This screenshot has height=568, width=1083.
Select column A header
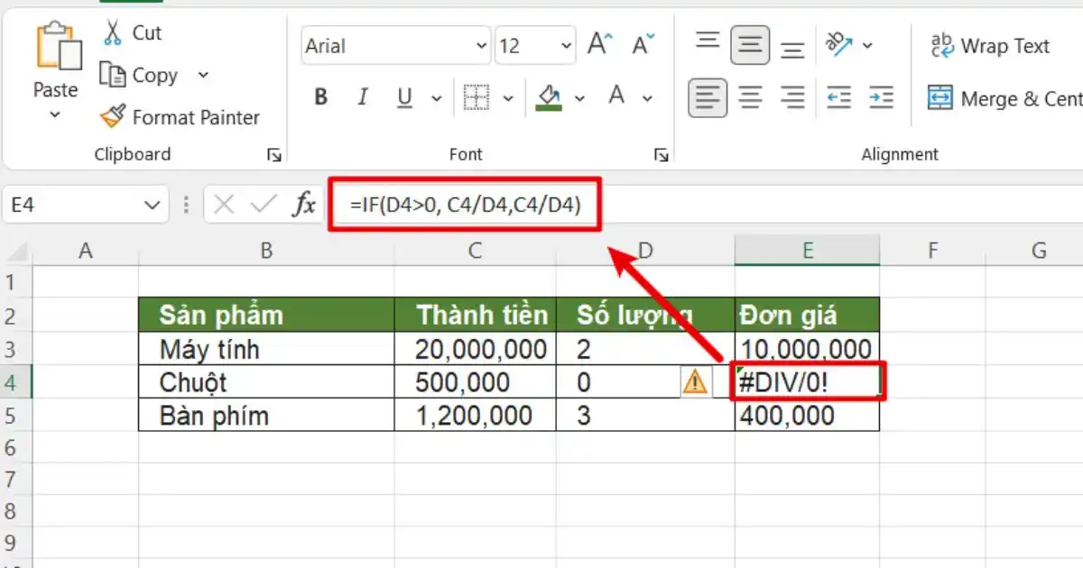86,251
